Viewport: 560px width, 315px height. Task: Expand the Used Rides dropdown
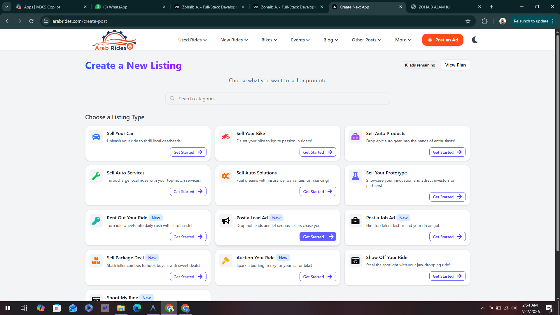(x=192, y=40)
